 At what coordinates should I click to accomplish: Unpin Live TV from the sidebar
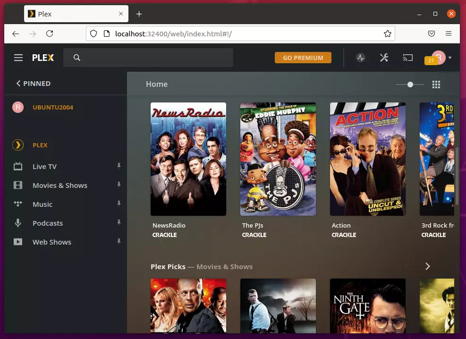point(119,166)
